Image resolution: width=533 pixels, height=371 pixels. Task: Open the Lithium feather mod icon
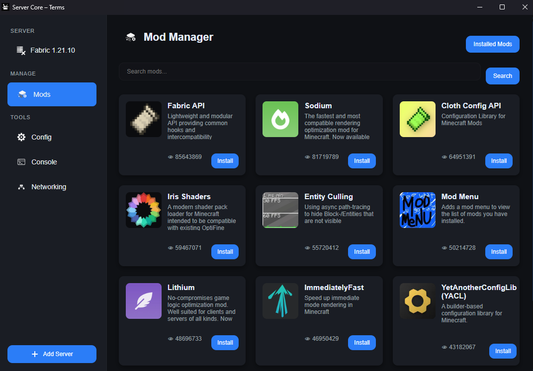[x=143, y=301]
